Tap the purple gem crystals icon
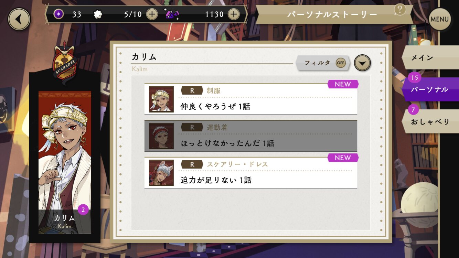Viewport: 459px width, 258px height. (172, 14)
